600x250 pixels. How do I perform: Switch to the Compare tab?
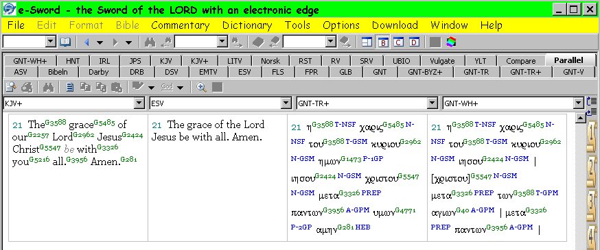tap(521, 61)
